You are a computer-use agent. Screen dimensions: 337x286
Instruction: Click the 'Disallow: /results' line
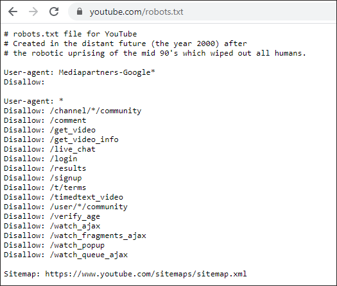(x=45, y=168)
